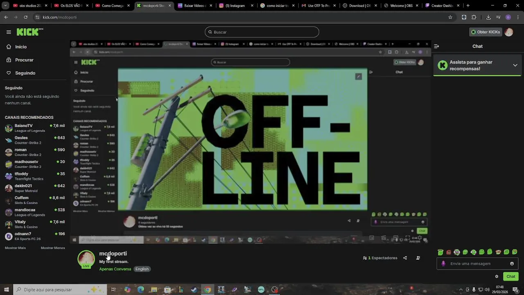The width and height of the screenshot is (524, 295).
Task: Click Mostrar Menos under recommended channels
Action: [x=53, y=248]
